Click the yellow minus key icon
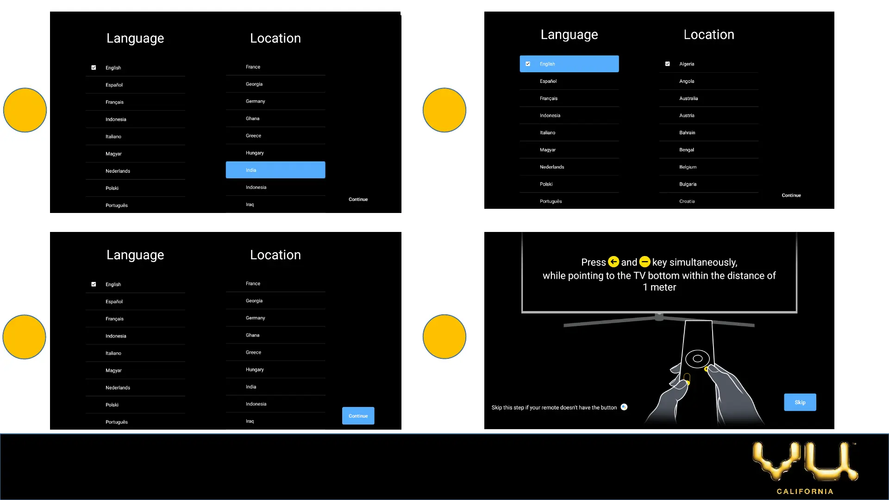 (x=645, y=262)
